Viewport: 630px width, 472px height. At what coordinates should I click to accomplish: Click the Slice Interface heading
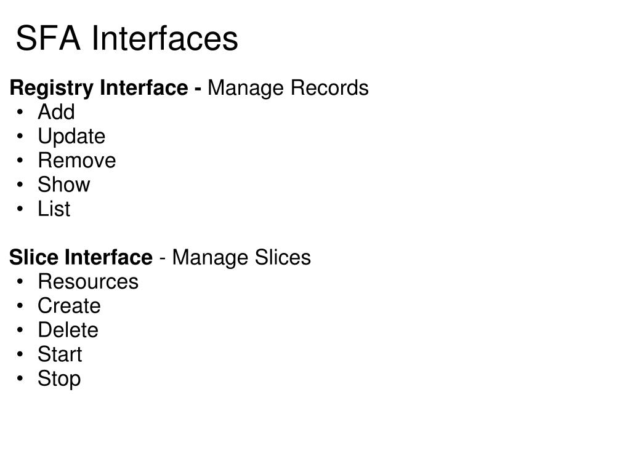81,257
